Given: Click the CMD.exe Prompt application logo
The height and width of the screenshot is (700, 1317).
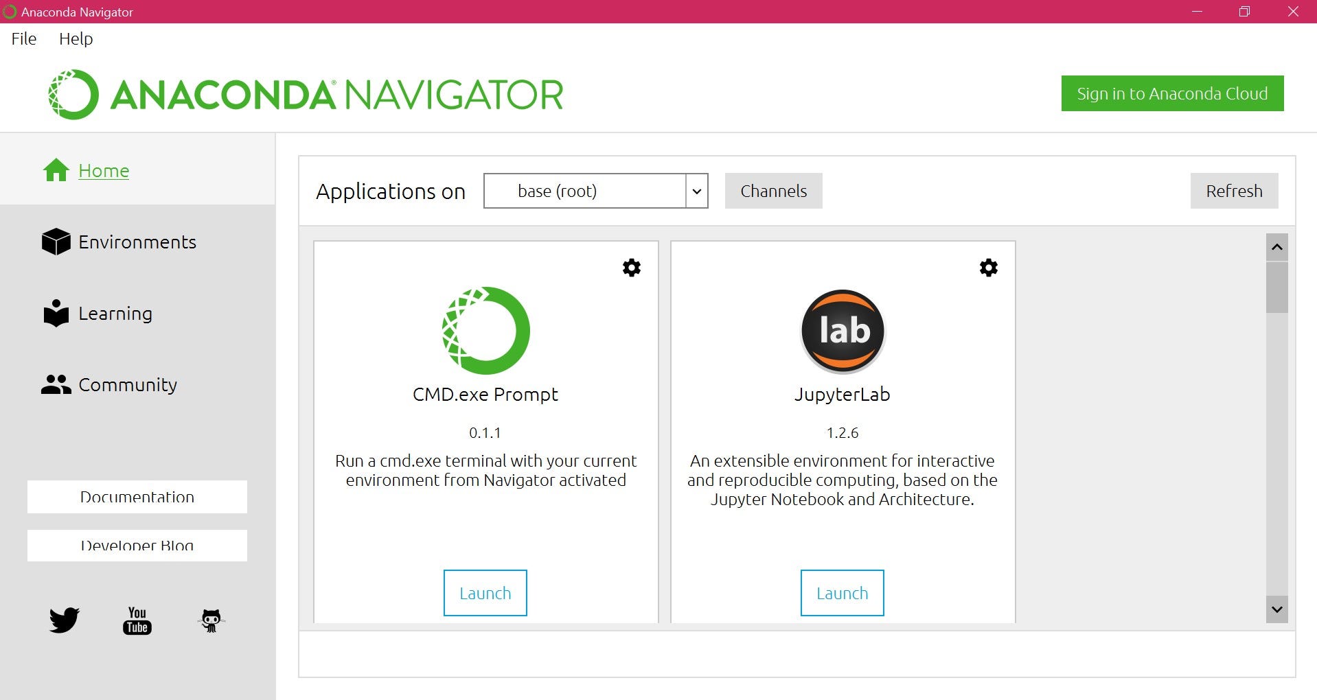Looking at the screenshot, I should coord(485,331).
